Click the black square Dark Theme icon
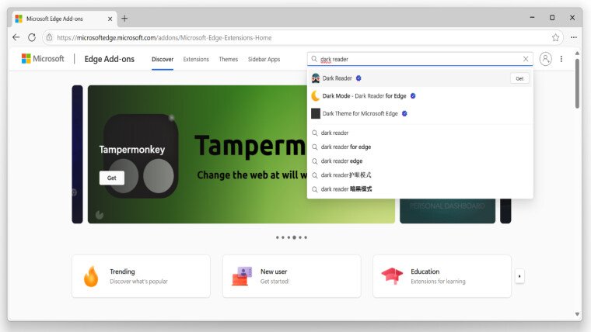Viewport: 591px width, 332px height. (x=316, y=113)
